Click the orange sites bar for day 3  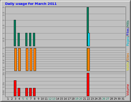[x=16, y=59]
